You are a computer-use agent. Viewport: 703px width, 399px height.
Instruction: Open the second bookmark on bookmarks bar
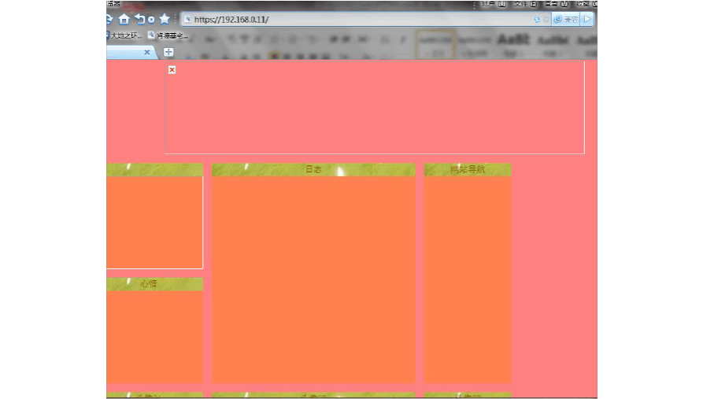point(168,35)
